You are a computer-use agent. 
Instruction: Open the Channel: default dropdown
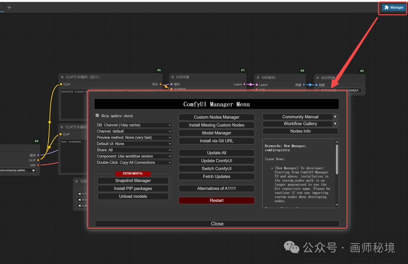pyautogui.click(x=134, y=131)
